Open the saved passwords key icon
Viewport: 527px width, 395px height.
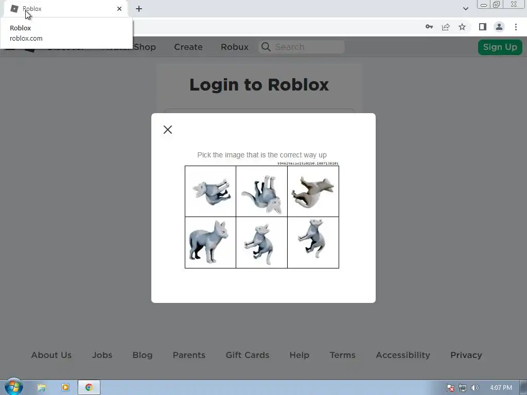tap(429, 27)
